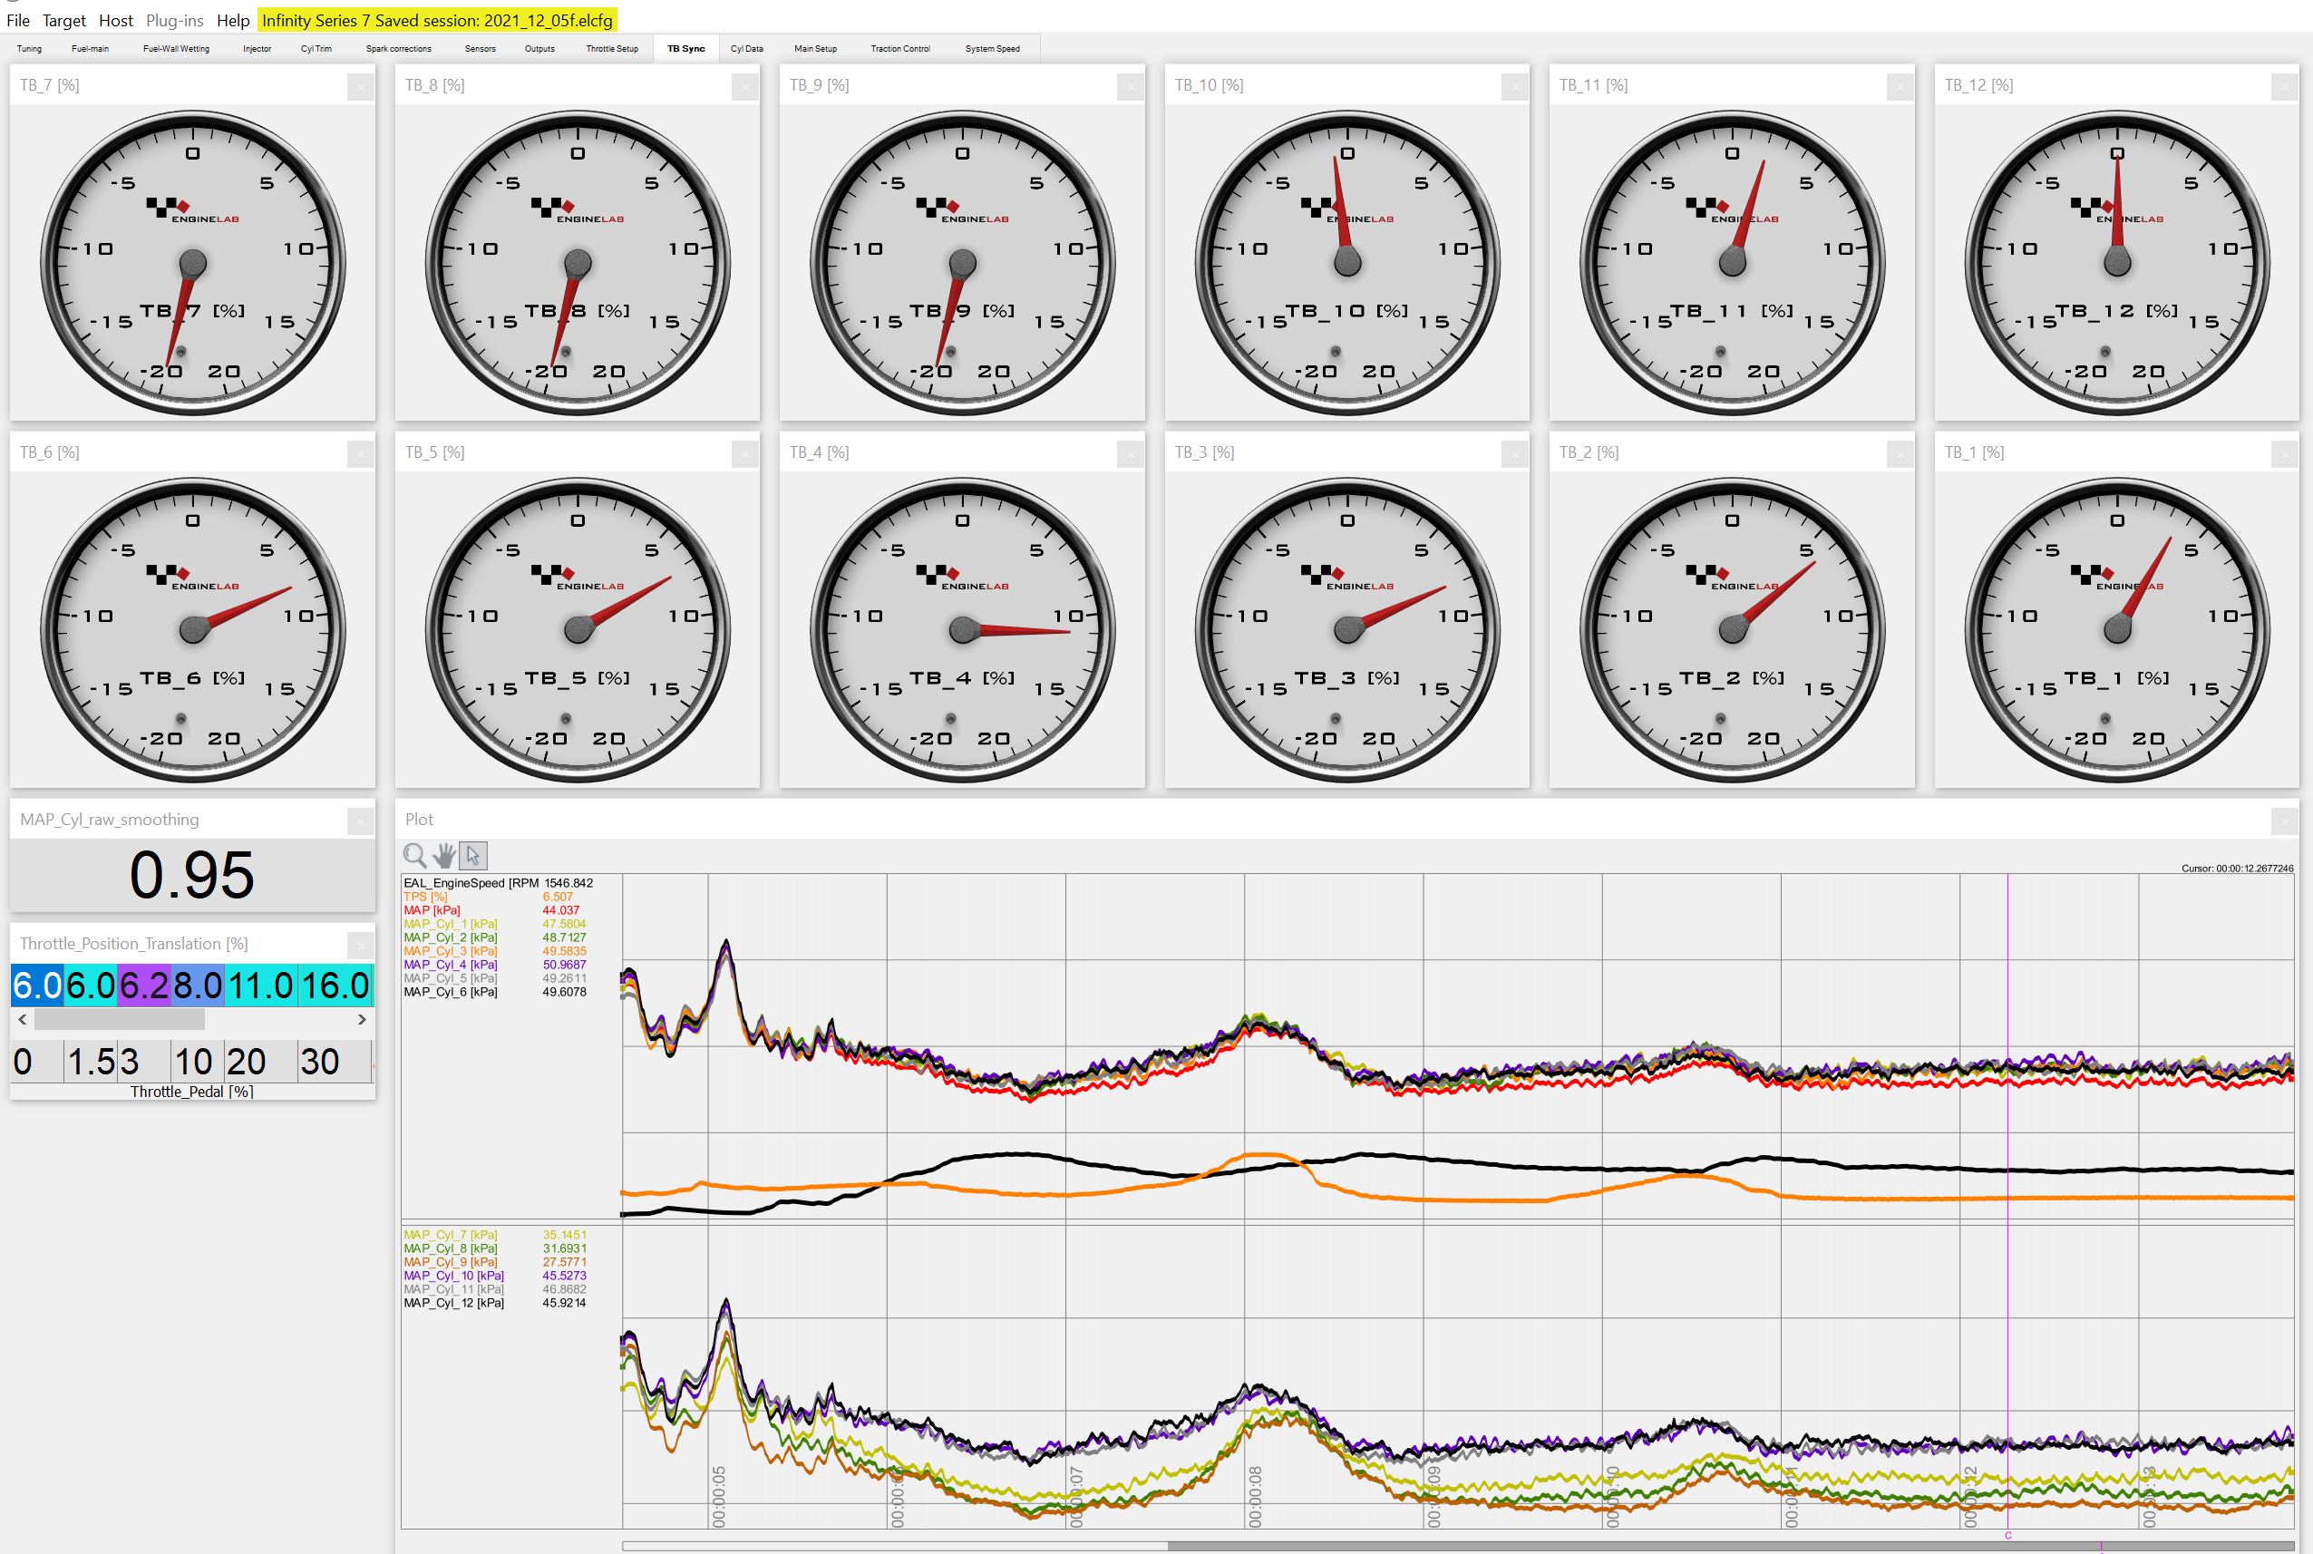Open the Target menu
This screenshot has width=2313, height=1554.
coord(64,20)
